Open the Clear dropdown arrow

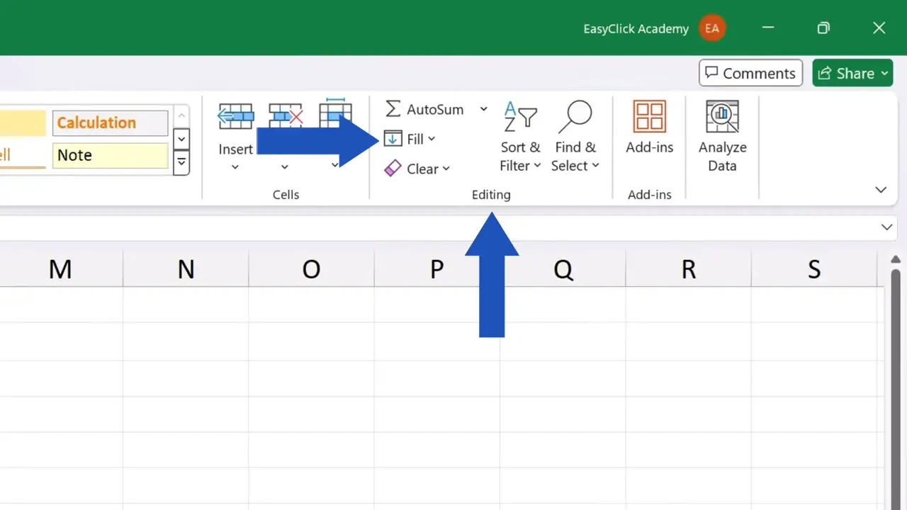click(446, 169)
